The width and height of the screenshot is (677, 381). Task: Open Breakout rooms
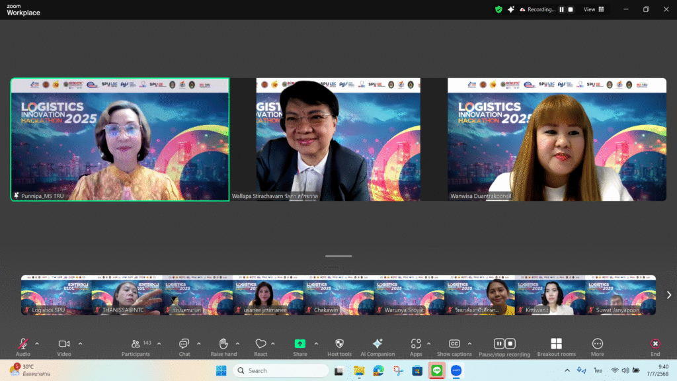tap(557, 347)
